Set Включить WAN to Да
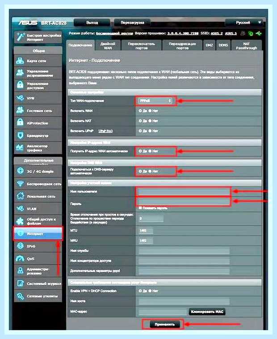 [x=140, y=111]
